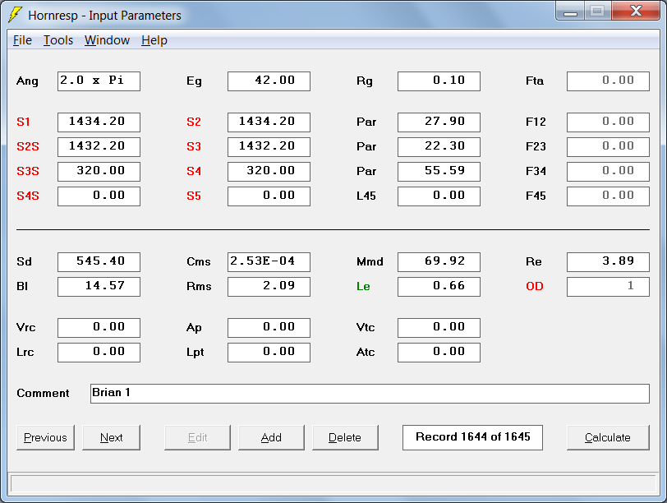This screenshot has width=667, height=503.
Task: Minimize the Hornresp window
Action: (x=570, y=11)
